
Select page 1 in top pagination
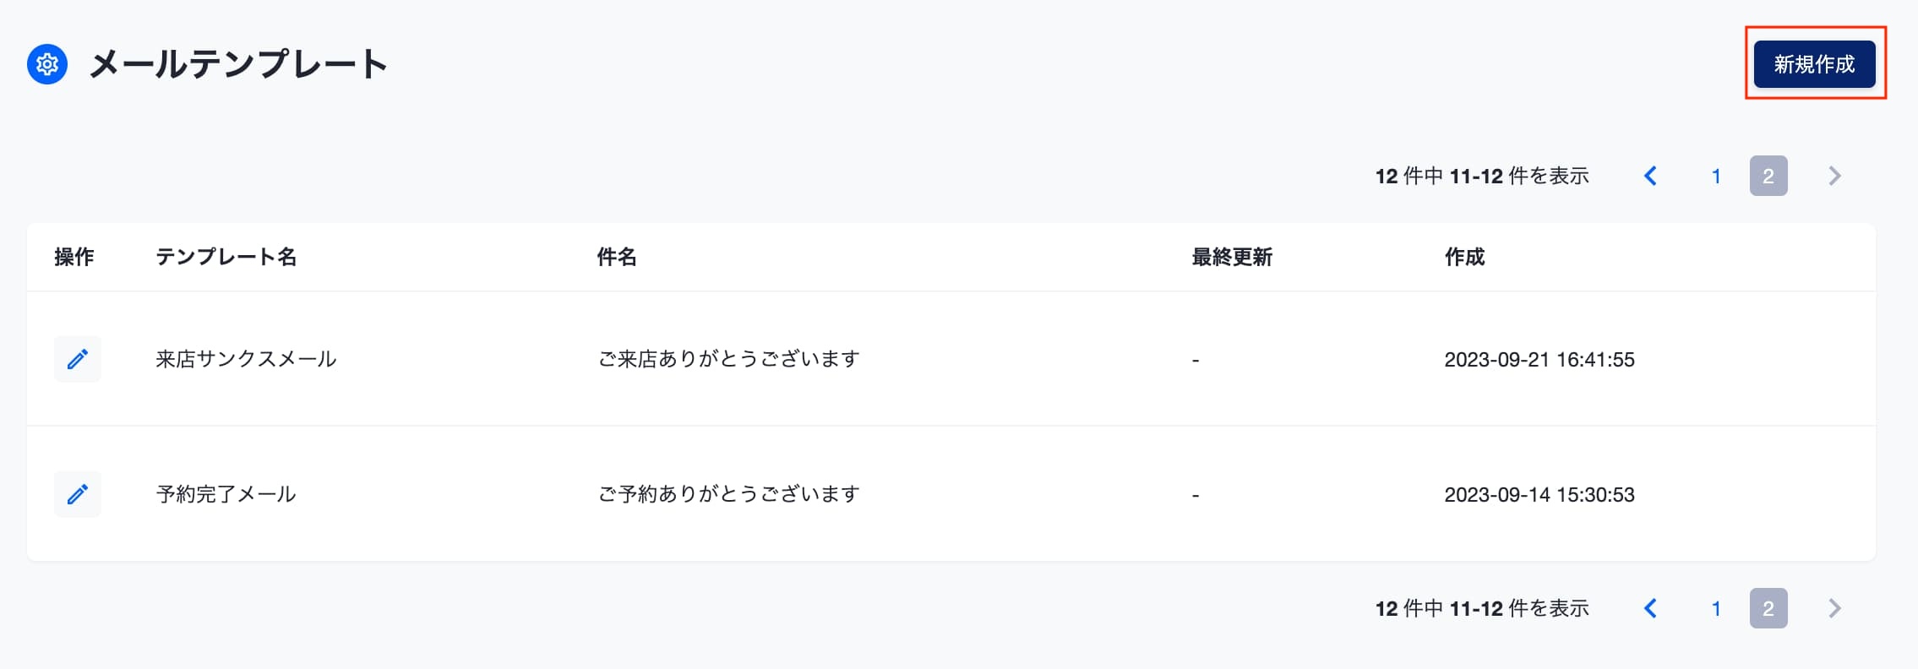coord(1716,176)
